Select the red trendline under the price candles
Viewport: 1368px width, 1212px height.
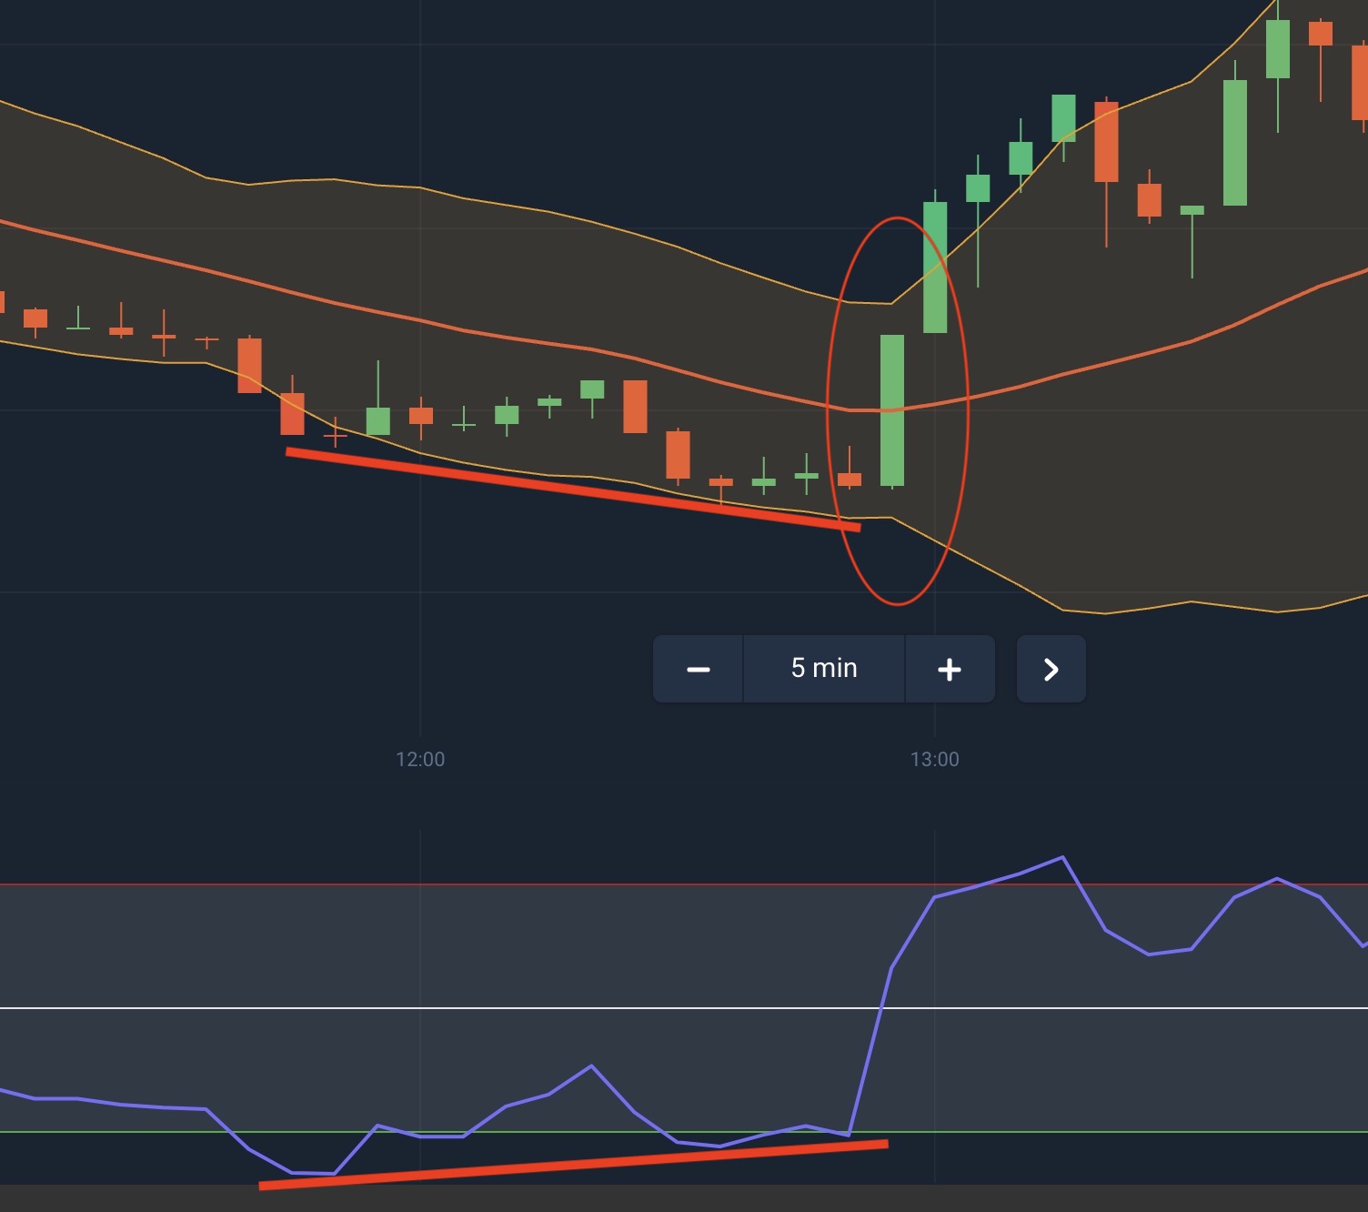point(573,489)
